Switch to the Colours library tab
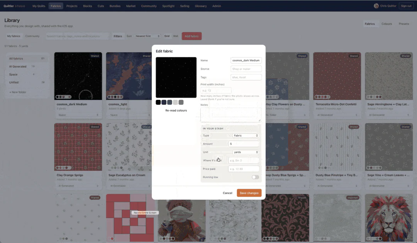417x243 pixels. pos(386,24)
